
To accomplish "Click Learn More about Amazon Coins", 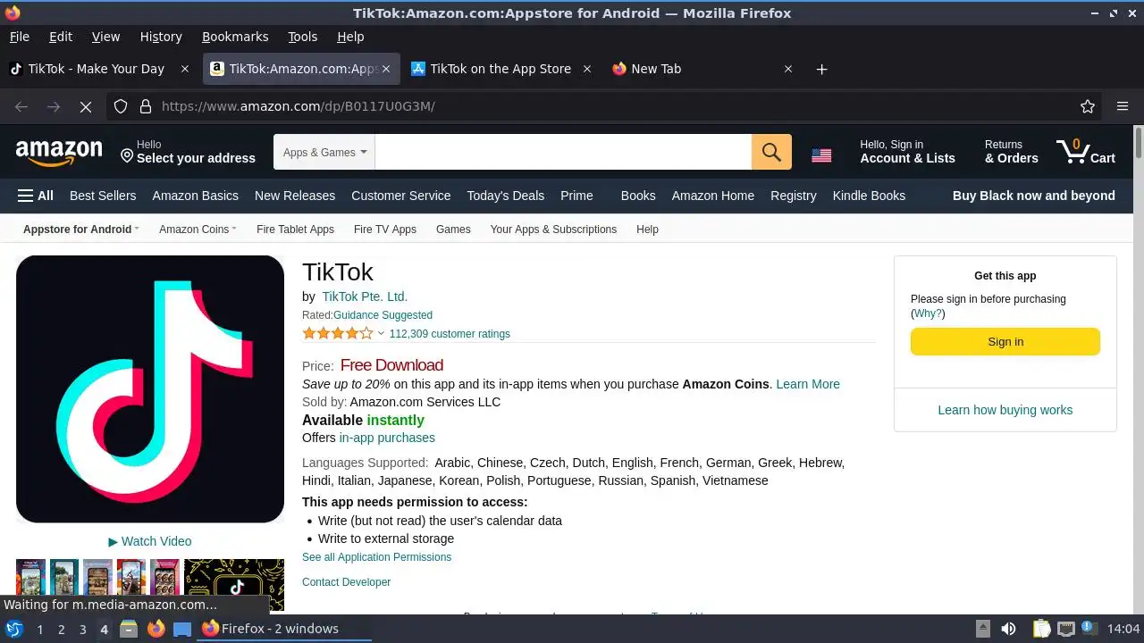I will [808, 384].
